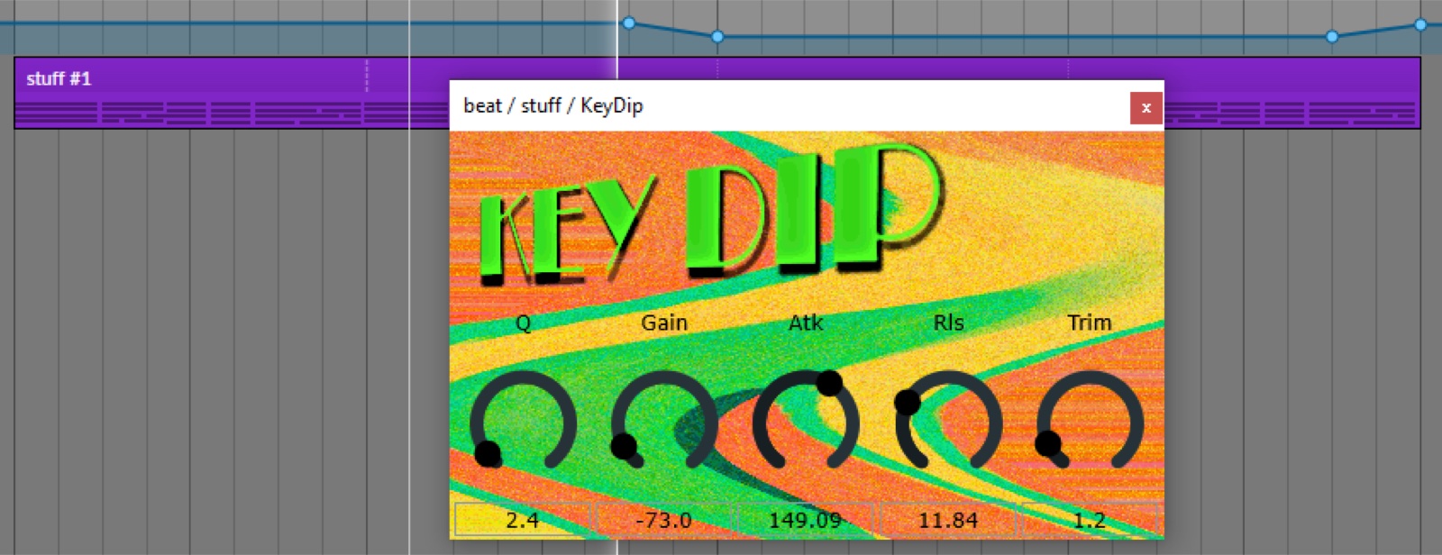The width and height of the screenshot is (1442, 555).
Task: Select the Trim value field 1.2
Action: tap(1090, 520)
